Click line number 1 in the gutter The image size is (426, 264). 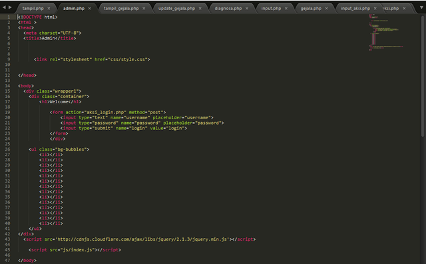[9, 17]
